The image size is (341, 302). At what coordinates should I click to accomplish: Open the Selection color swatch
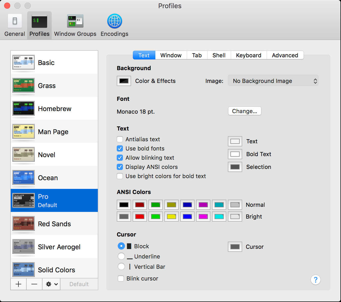[235, 167]
